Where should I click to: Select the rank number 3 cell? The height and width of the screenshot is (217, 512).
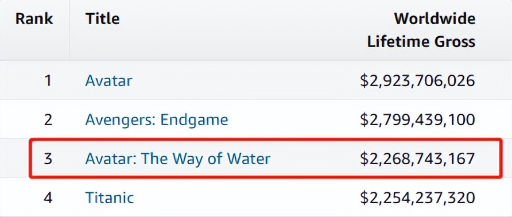tap(48, 159)
